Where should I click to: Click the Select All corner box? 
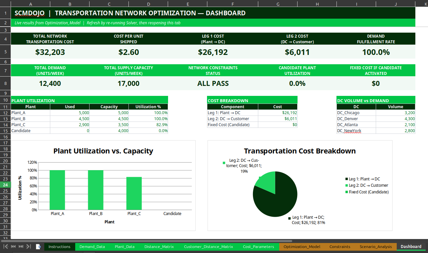click(5, 4)
